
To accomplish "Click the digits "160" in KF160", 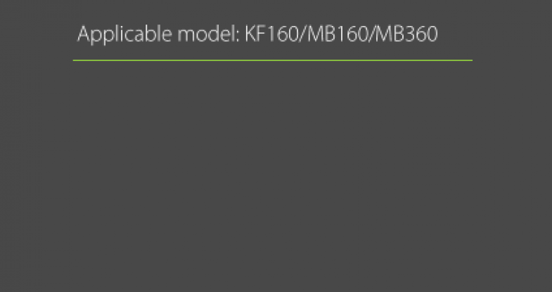I will pos(284,34).
